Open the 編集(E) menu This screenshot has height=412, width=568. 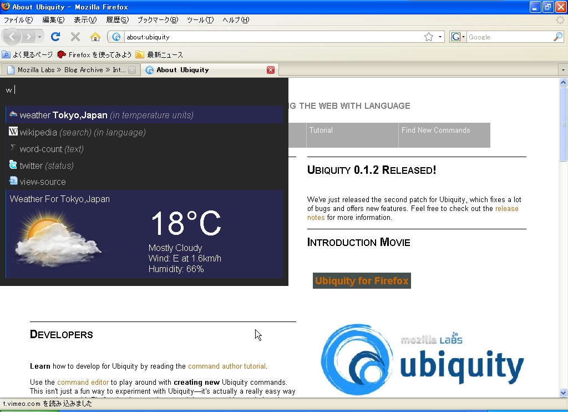(x=53, y=20)
